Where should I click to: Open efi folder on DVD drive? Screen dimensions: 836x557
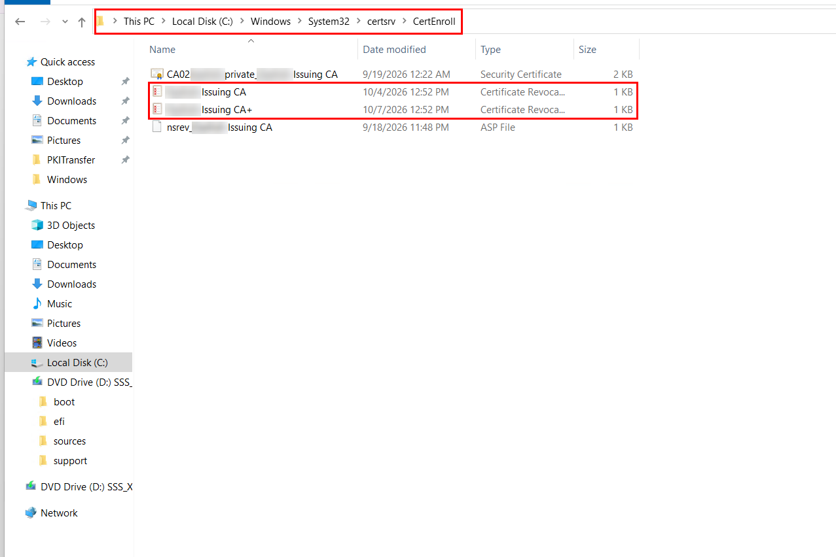click(x=59, y=422)
